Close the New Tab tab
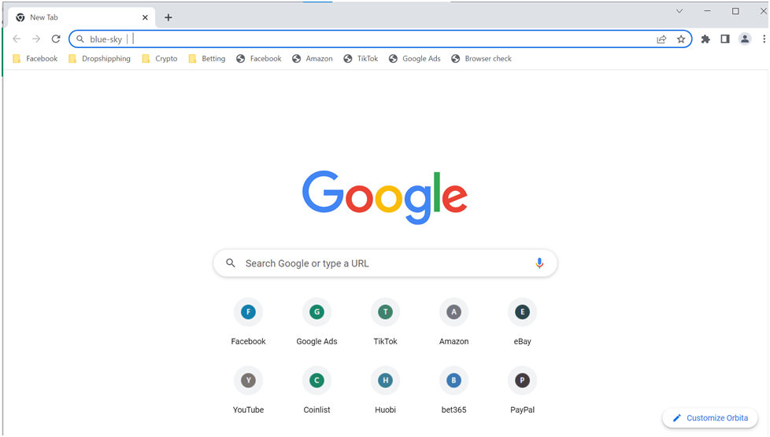Image resolution: width=770 pixels, height=437 pixels. tap(145, 17)
